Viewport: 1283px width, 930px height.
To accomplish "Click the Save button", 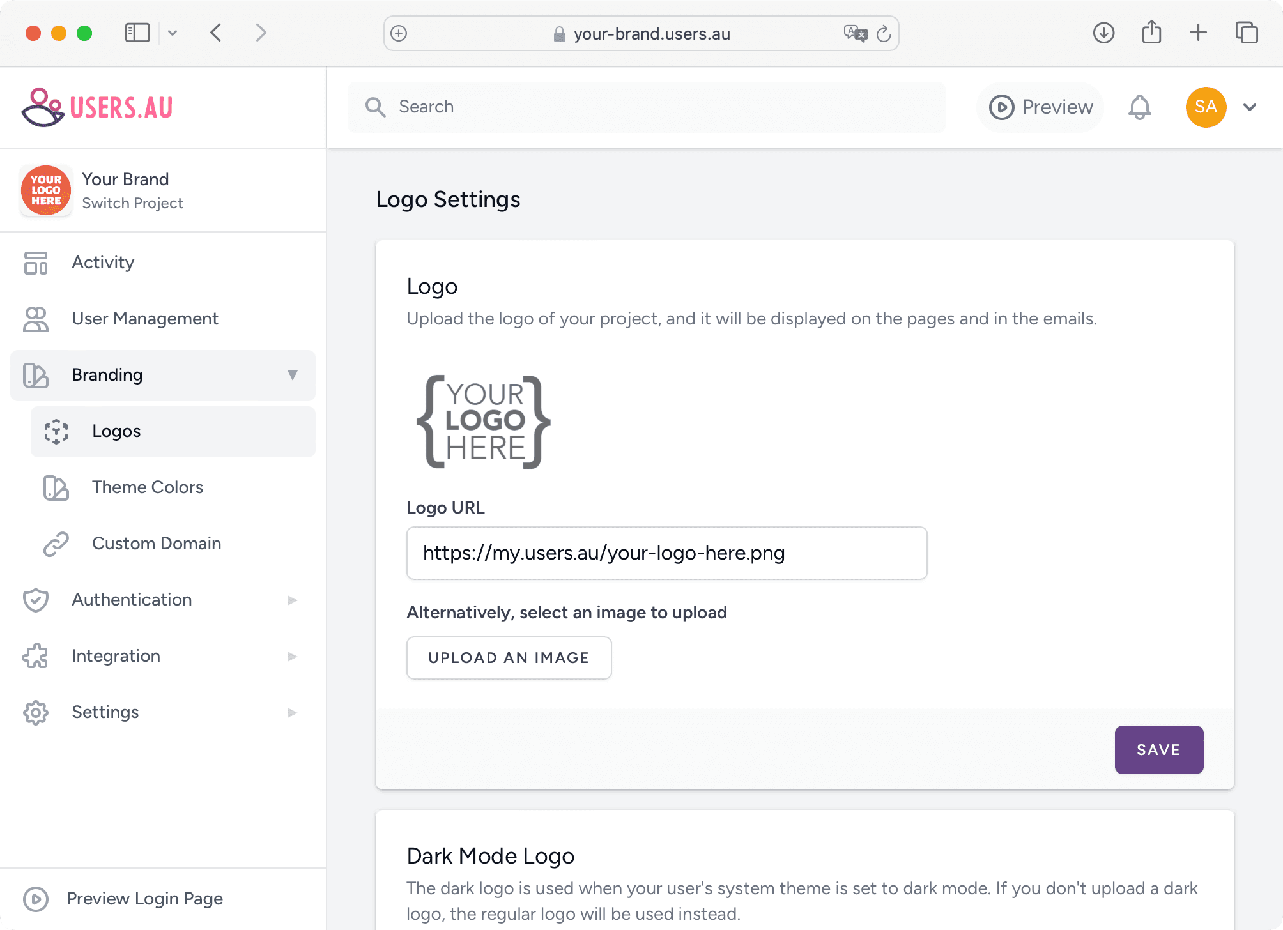I will coord(1158,749).
